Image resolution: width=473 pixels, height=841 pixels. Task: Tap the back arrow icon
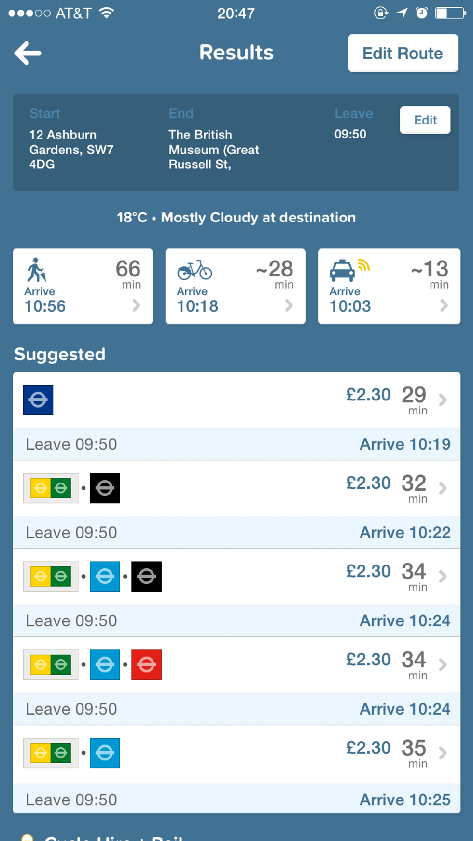28,53
